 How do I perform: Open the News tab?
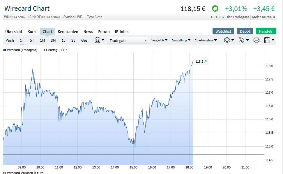88,31
